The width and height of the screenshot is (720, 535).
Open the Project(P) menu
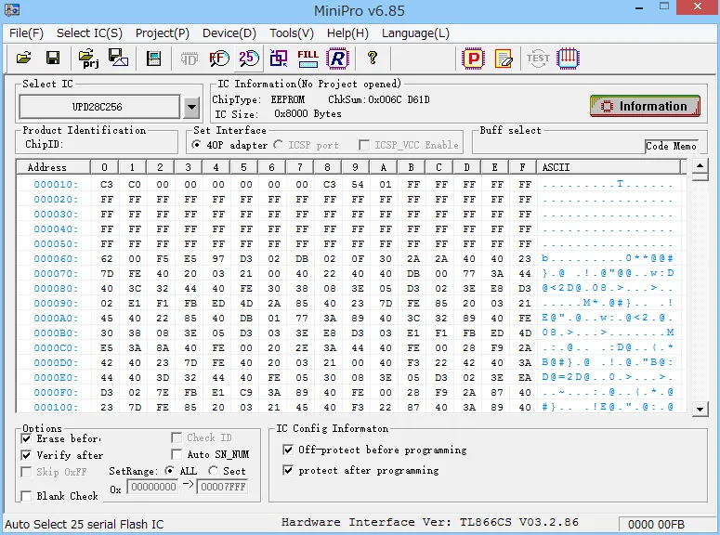click(163, 33)
